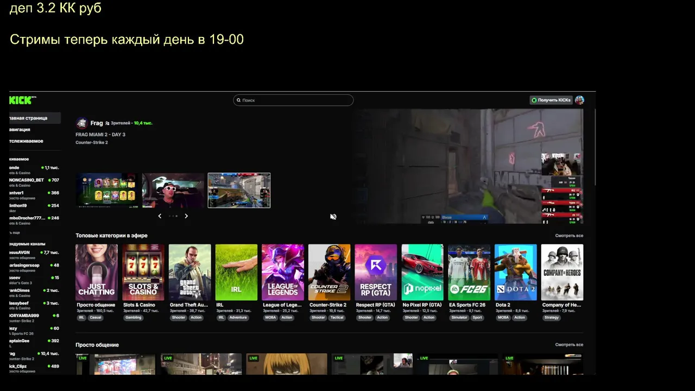Open sidebar channel with 48 viewers

pyautogui.click(x=35, y=267)
